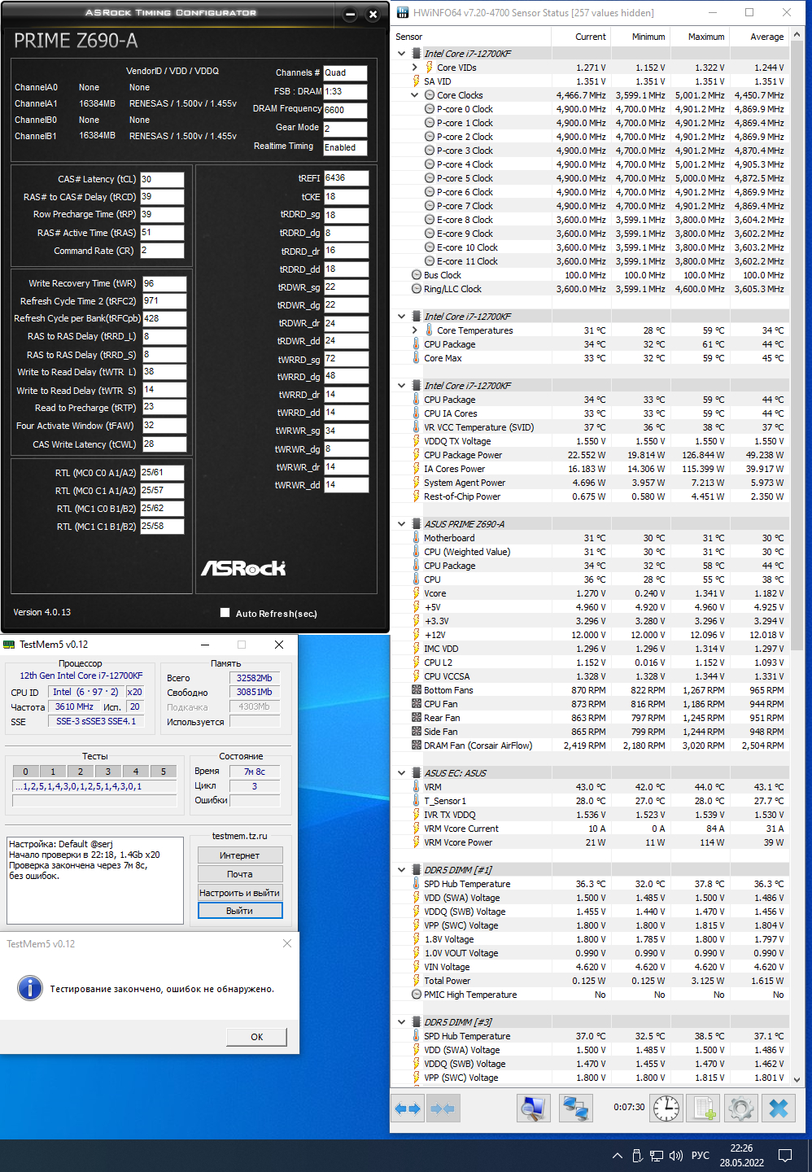This screenshot has height=1172, width=812.
Task: Click the Refresh Cycle Time 2 (tRFC2) field
Action: 164,301
